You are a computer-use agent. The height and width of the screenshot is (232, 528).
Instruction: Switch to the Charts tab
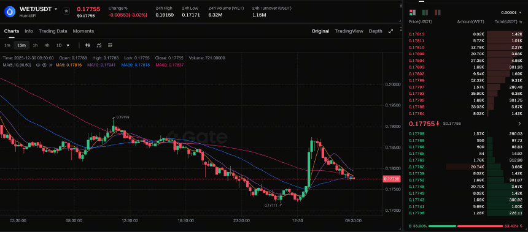pyautogui.click(x=12, y=31)
